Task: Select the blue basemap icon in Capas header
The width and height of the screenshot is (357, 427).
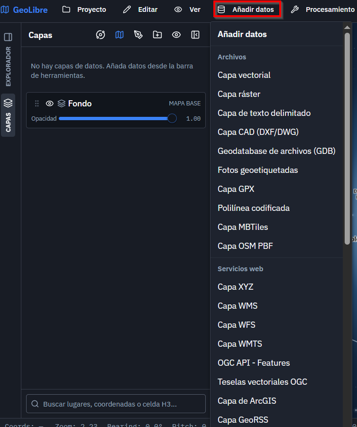Action: click(119, 35)
